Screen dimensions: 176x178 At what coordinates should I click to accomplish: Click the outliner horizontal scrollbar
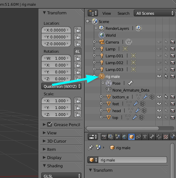pos(122,128)
